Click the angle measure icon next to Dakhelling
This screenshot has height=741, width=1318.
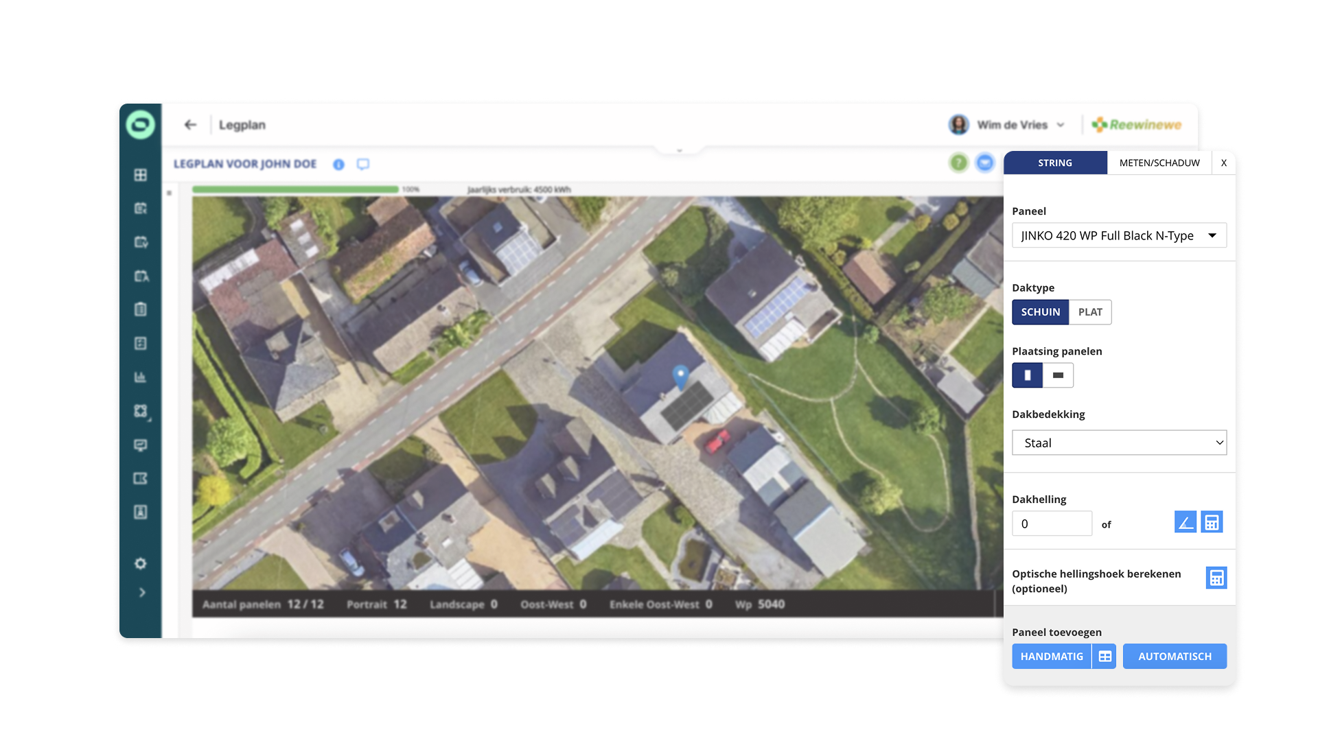(1185, 522)
